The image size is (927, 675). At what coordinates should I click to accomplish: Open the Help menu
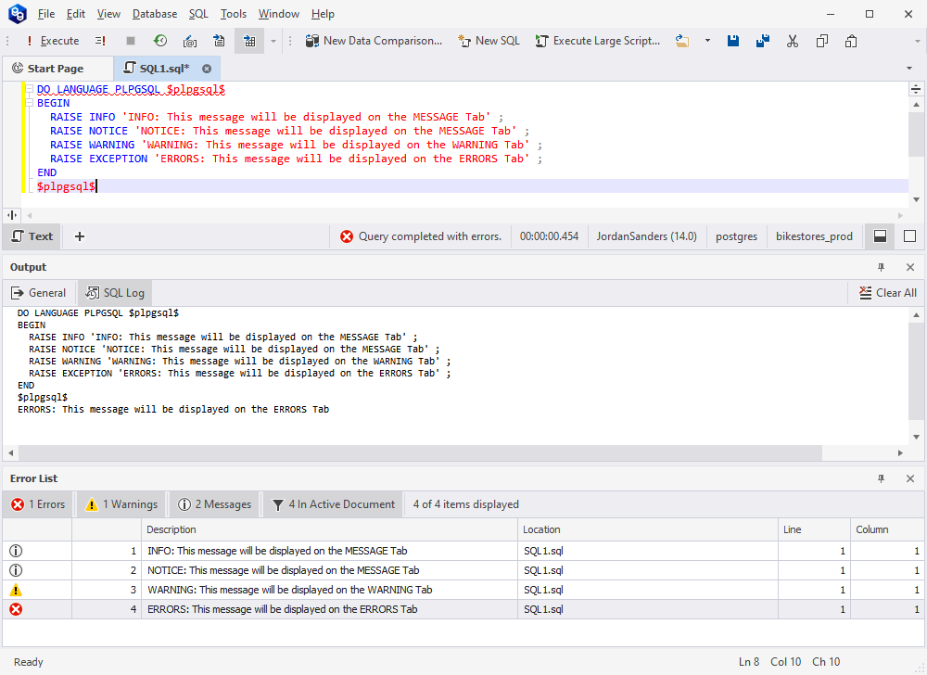tap(323, 14)
